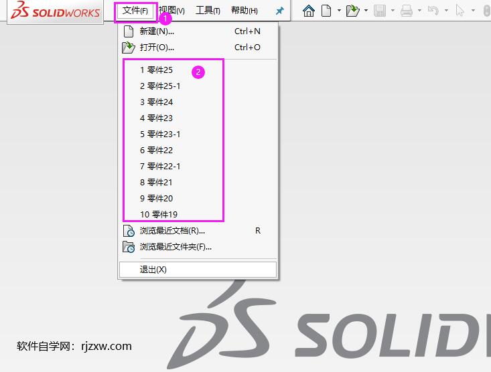Screen dimensions: 491x372
Task: Click the Save toolbar icon
Action: click(x=380, y=11)
